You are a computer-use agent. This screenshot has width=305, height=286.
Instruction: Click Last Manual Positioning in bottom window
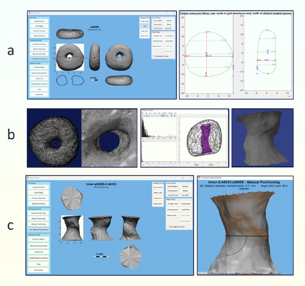coord(38,229)
